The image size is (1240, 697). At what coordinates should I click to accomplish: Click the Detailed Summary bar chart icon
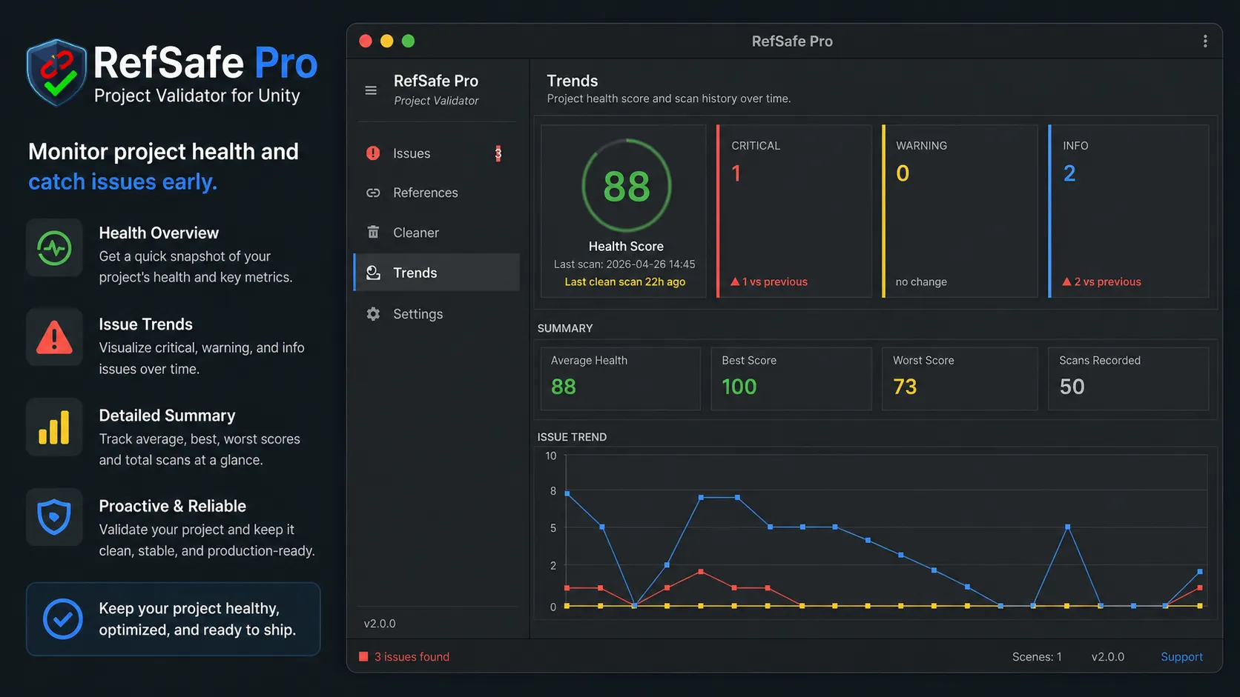click(x=54, y=428)
